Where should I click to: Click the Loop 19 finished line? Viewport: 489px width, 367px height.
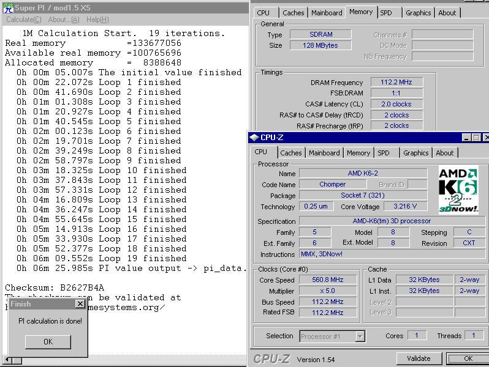point(102,258)
